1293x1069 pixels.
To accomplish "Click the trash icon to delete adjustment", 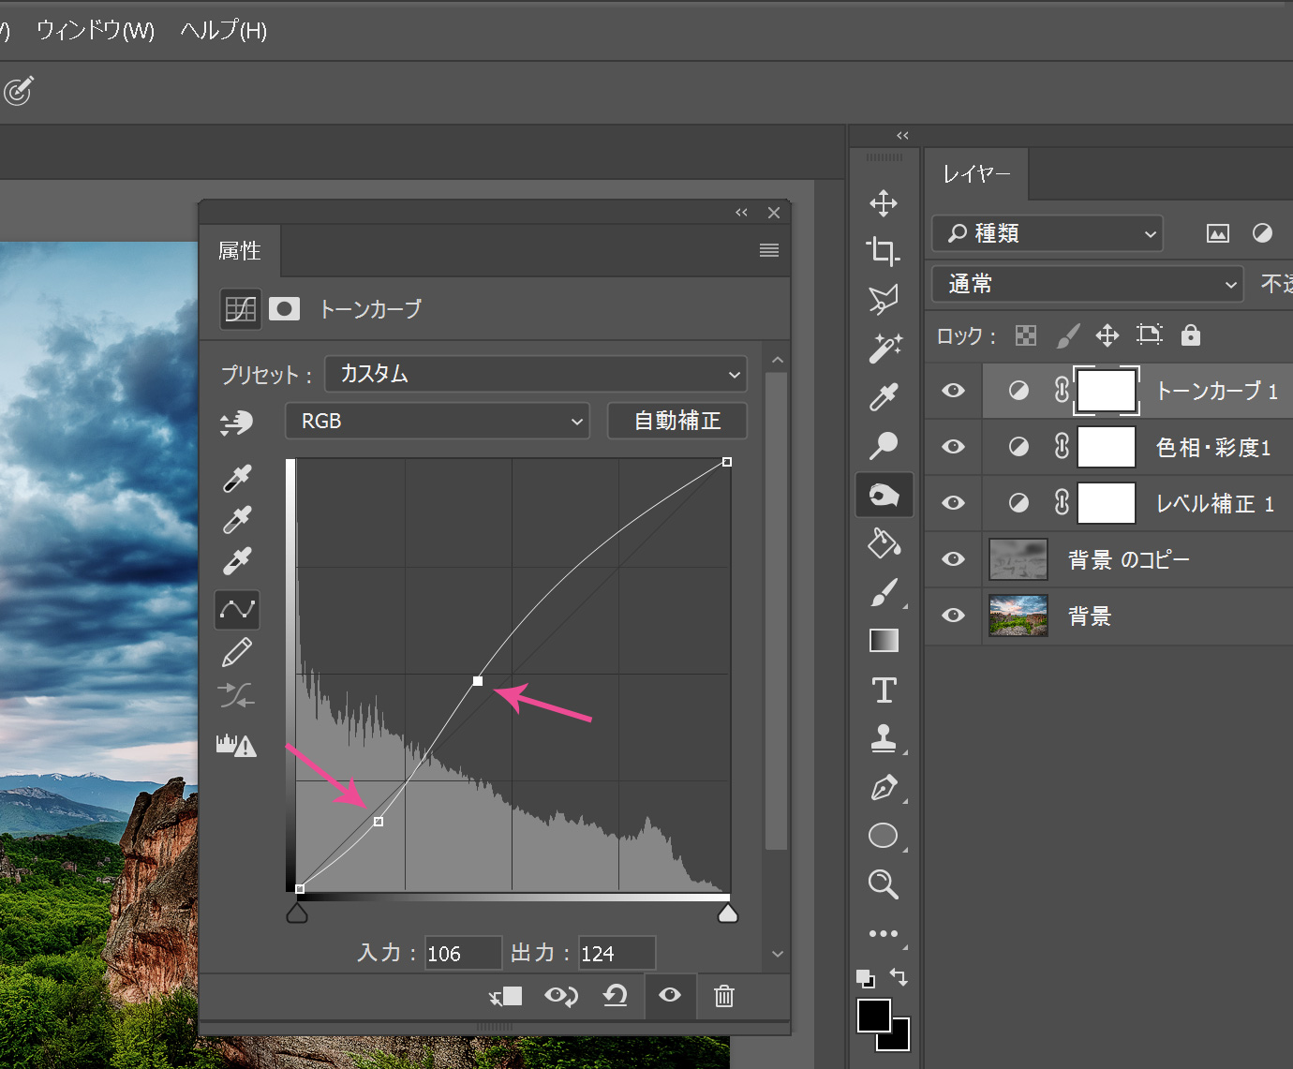I will click(x=724, y=996).
